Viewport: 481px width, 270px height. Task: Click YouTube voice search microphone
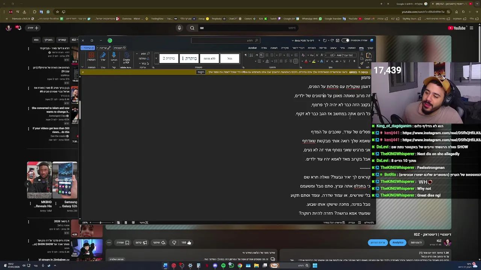coord(179,28)
